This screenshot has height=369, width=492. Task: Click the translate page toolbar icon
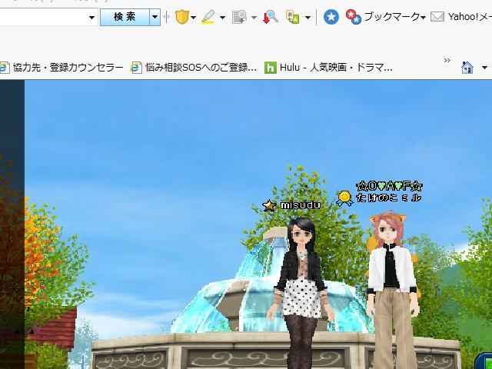(292, 17)
